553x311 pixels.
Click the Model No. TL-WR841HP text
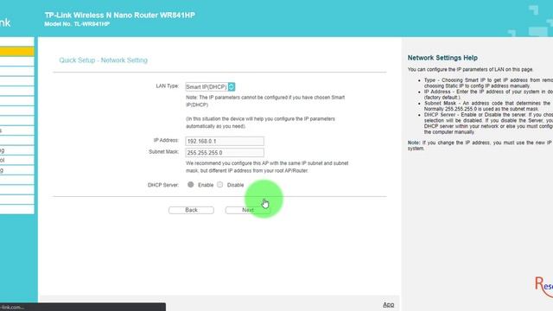77,24
